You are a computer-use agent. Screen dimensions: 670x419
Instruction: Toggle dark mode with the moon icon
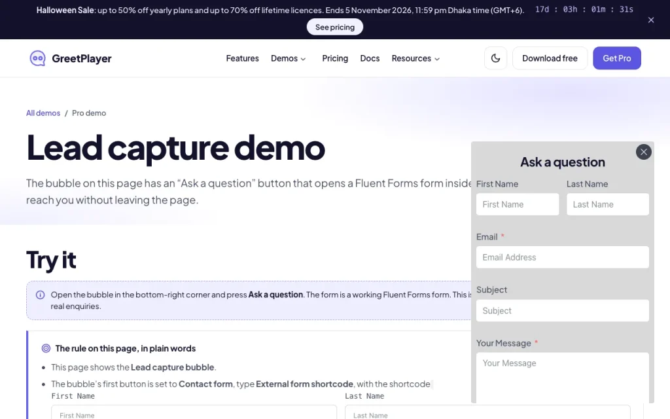[495, 58]
